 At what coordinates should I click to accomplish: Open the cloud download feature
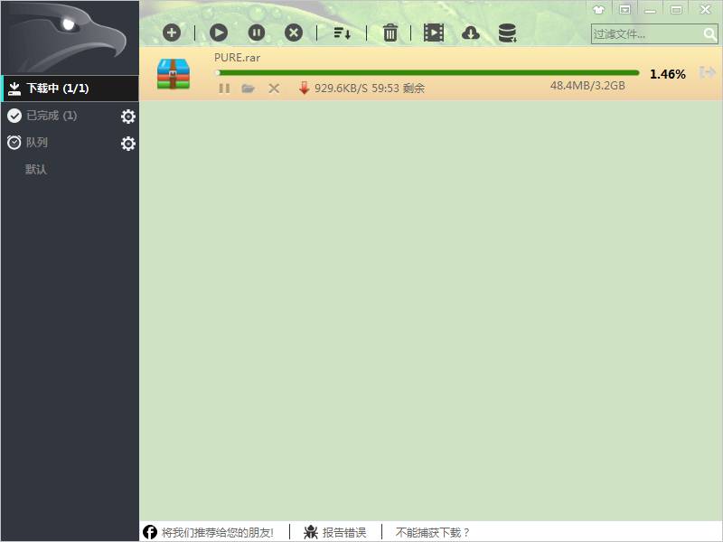(470, 32)
